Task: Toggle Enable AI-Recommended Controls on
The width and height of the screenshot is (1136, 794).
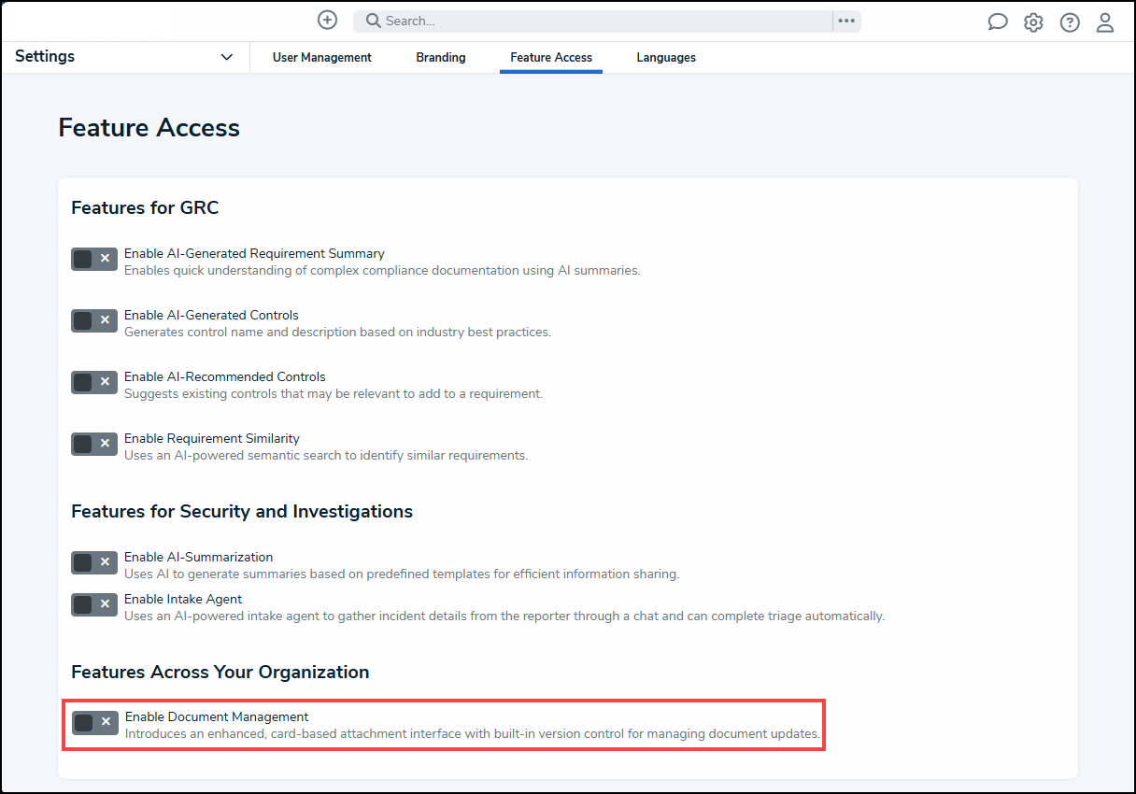Action: tap(93, 382)
